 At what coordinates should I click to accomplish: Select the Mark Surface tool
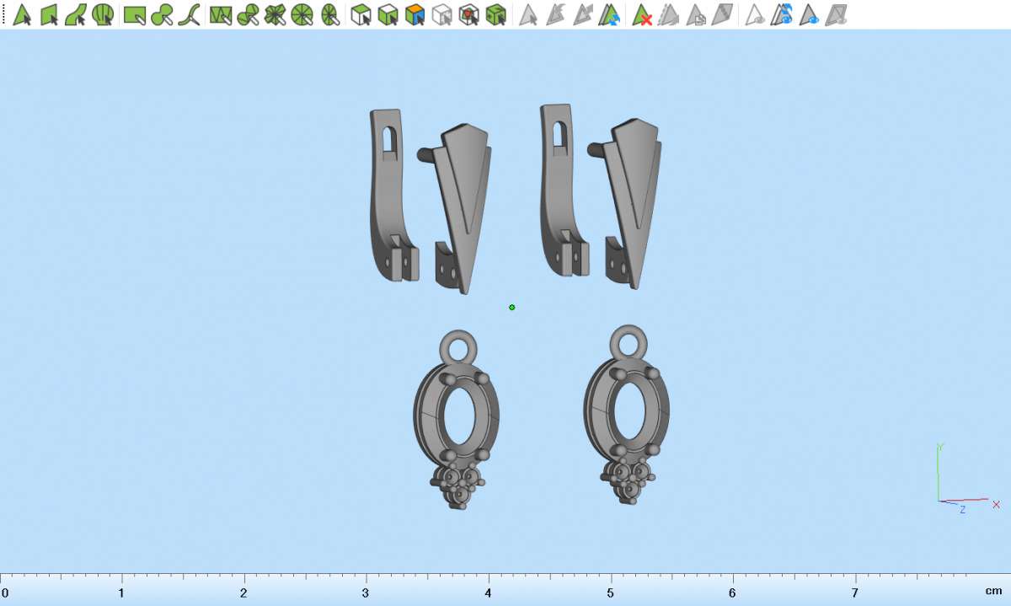point(76,14)
